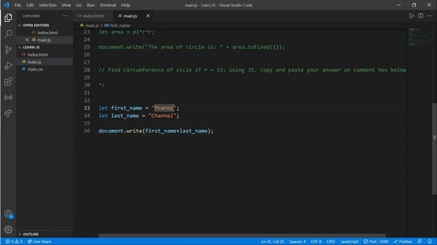Image resolution: width=437 pixels, height=245 pixels.
Task: Open errors and warnings status indicator
Action: tap(14, 242)
